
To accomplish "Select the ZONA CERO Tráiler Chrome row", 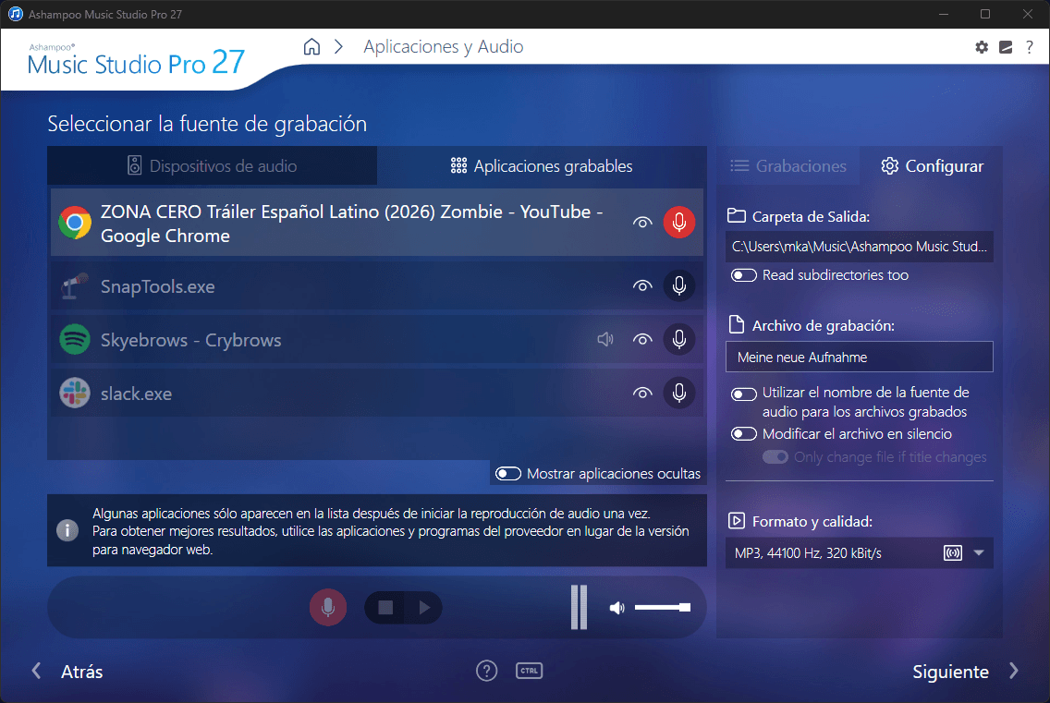I will point(377,223).
